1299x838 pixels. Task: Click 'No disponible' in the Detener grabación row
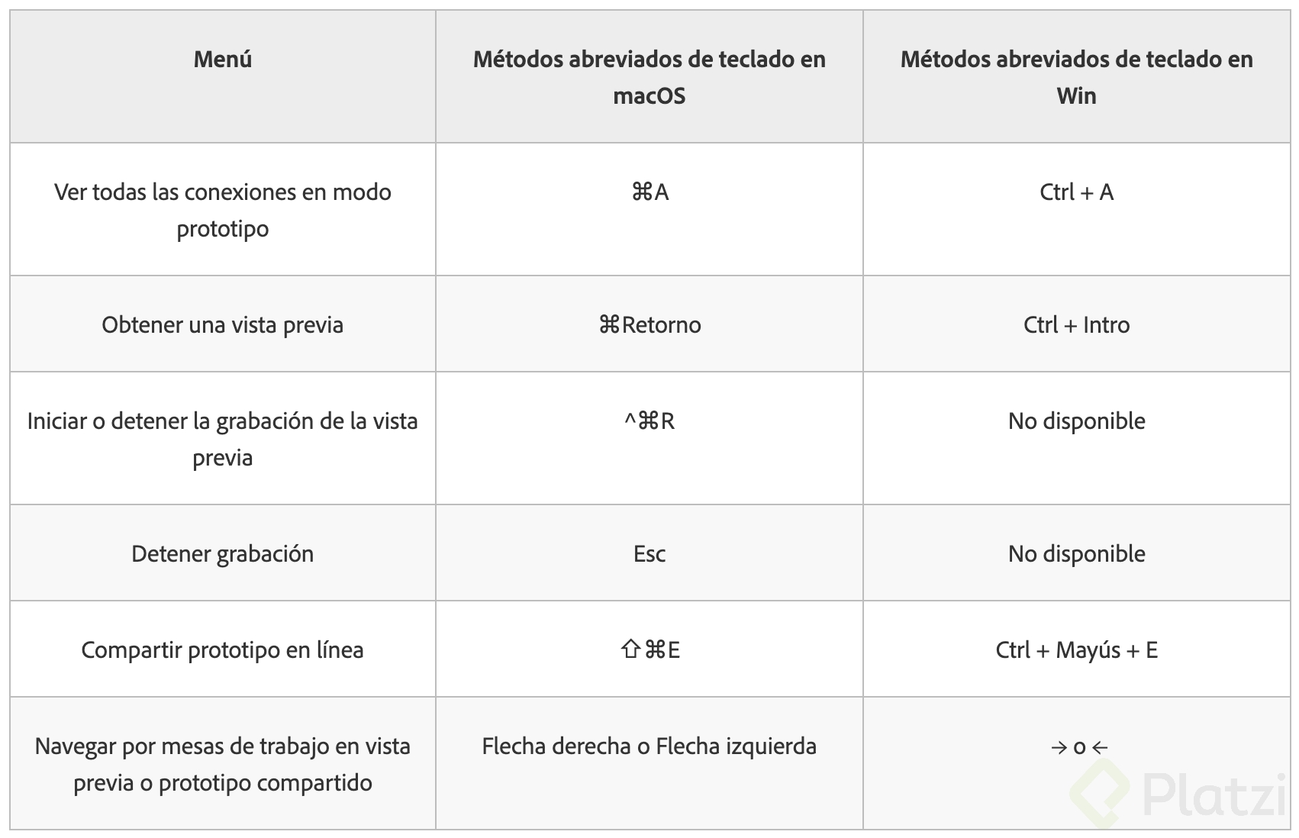click(x=1077, y=553)
